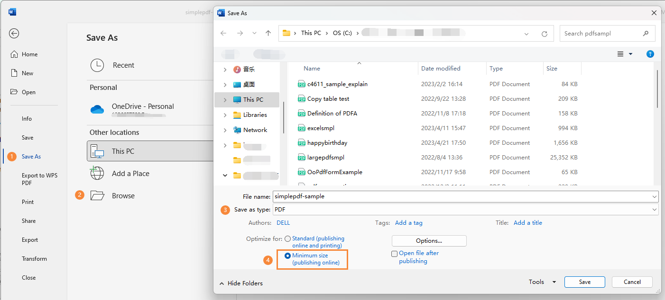
Task: Open the Save as type dropdown
Action: coord(654,209)
